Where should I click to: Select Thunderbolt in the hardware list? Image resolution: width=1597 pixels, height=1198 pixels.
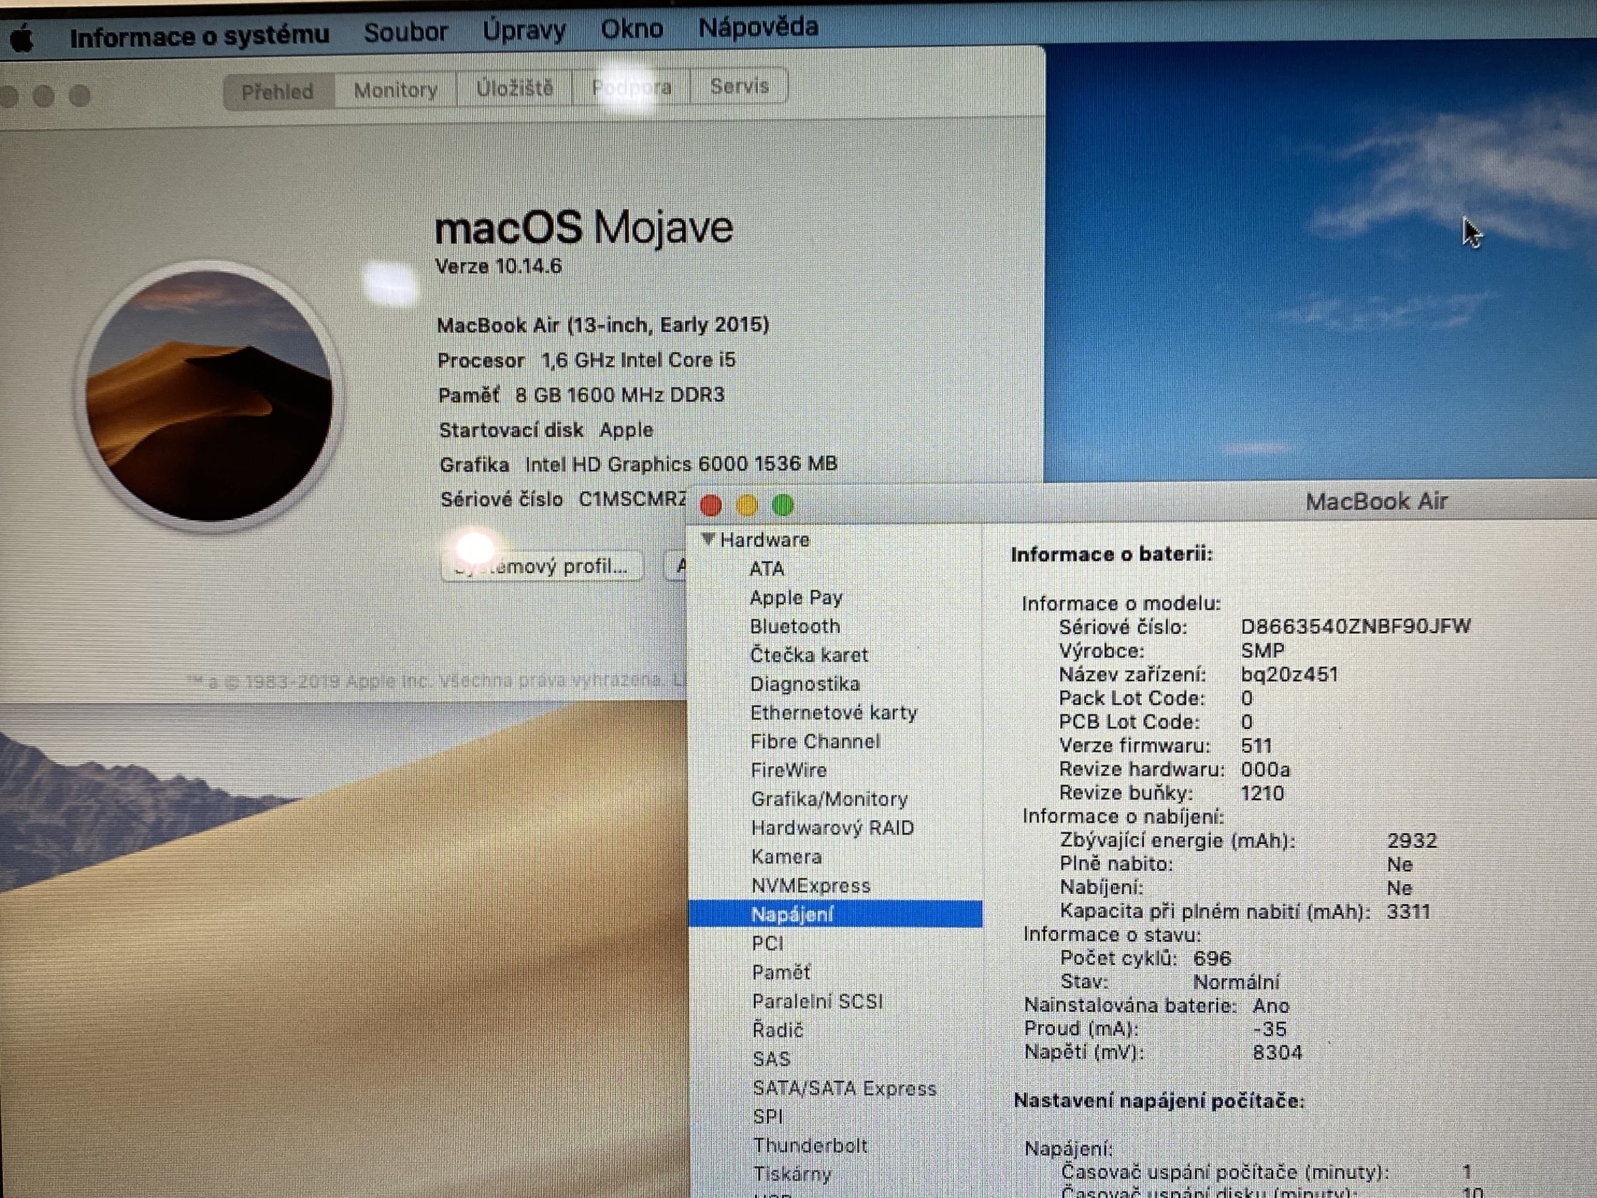pyautogui.click(x=810, y=1145)
